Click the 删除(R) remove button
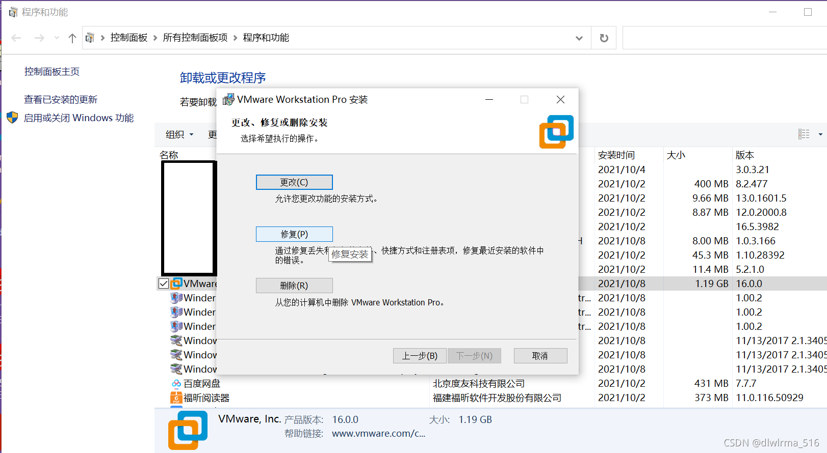Screen dimensions: 827x453 294,286
